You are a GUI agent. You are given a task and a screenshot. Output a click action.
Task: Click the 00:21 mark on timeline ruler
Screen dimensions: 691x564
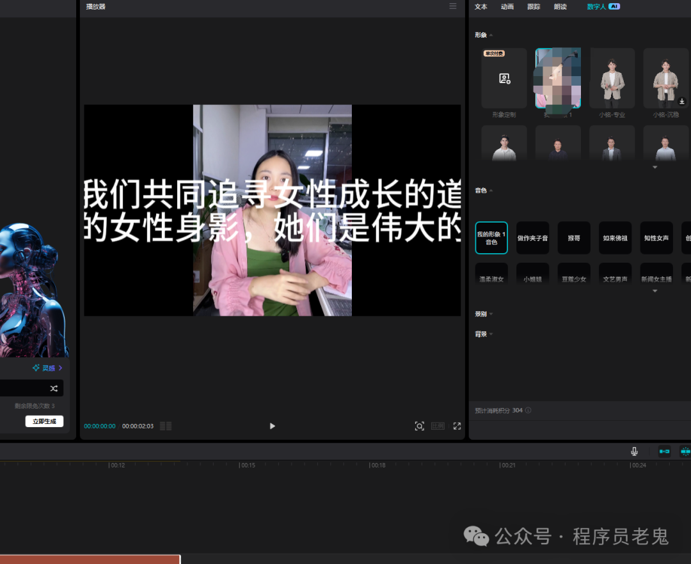tap(507, 465)
